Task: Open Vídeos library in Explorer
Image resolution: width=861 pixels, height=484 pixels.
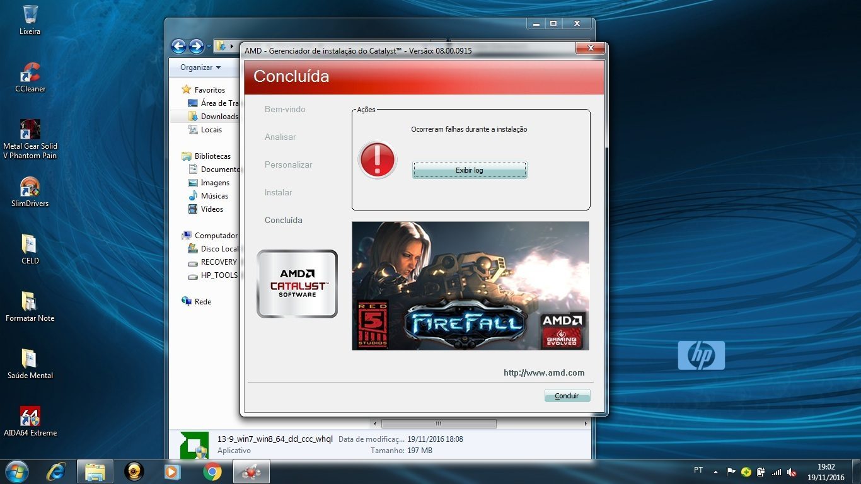Action: click(206, 209)
